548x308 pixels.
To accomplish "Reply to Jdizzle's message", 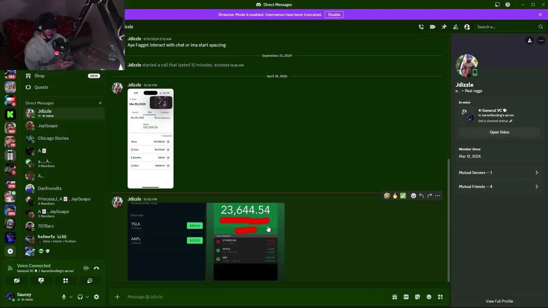I will coord(421,195).
